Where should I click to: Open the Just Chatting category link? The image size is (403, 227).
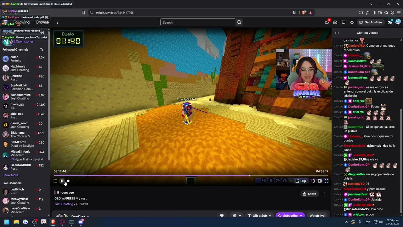click(x=64, y=204)
